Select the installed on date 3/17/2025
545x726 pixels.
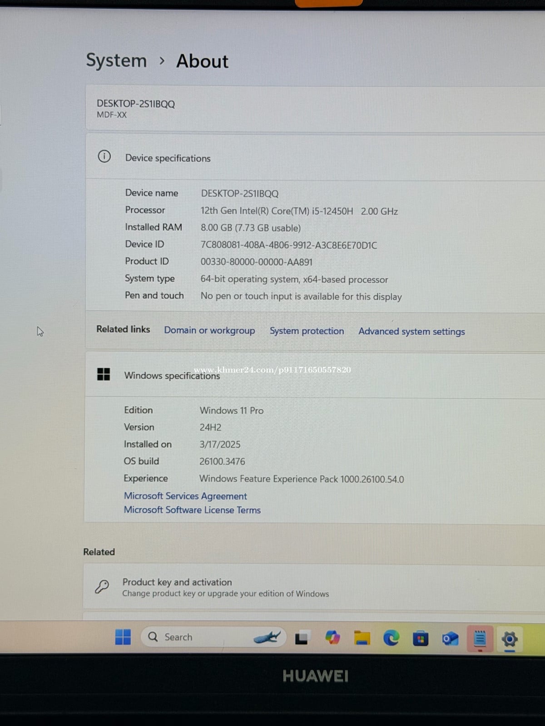tap(220, 444)
